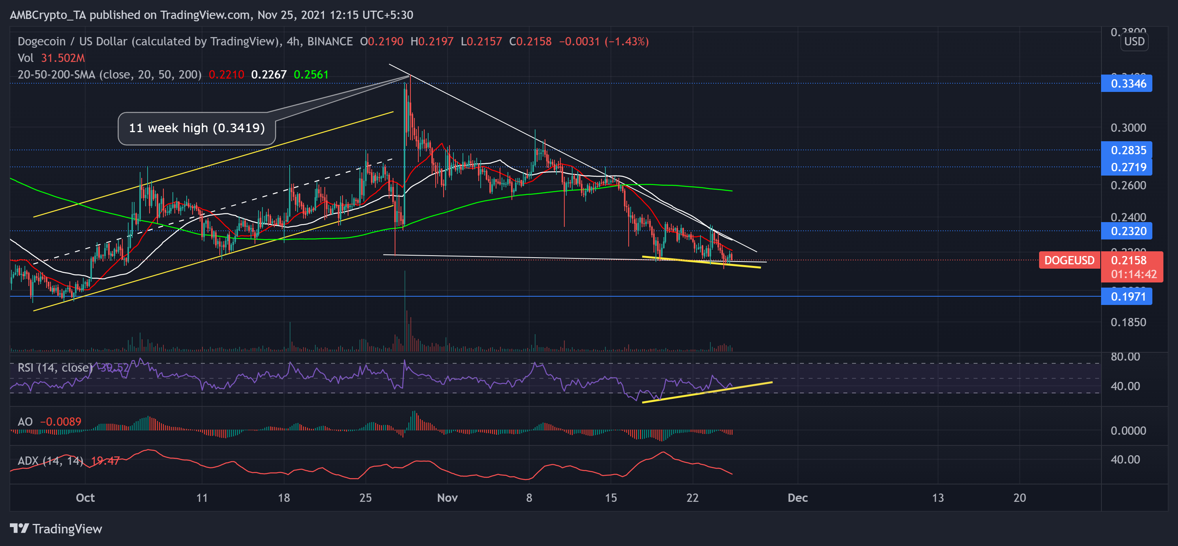The image size is (1178, 546).
Task: Click the AO indicator label
Action: point(25,422)
